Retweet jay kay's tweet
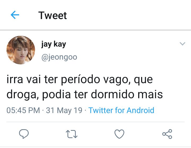The width and height of the screenshot is (191, 148). pos(72,134)
